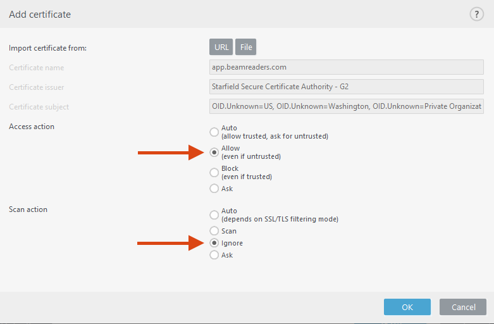Viewport: 494px width, 324px height.
Task: Select Block even if trusted option
Action: 214,172
